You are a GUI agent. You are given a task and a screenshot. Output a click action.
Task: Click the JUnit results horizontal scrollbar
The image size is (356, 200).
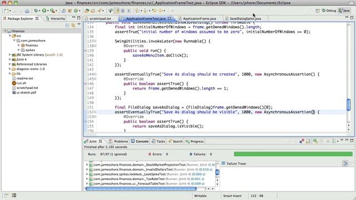tap(141, 189)
